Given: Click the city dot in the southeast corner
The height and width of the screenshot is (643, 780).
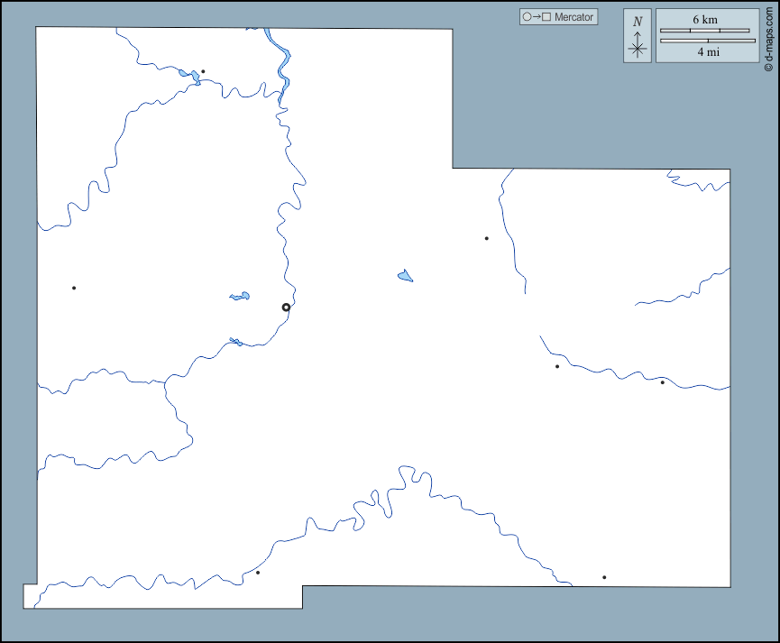Looking at the screenshot, I should tap(604, 577).
